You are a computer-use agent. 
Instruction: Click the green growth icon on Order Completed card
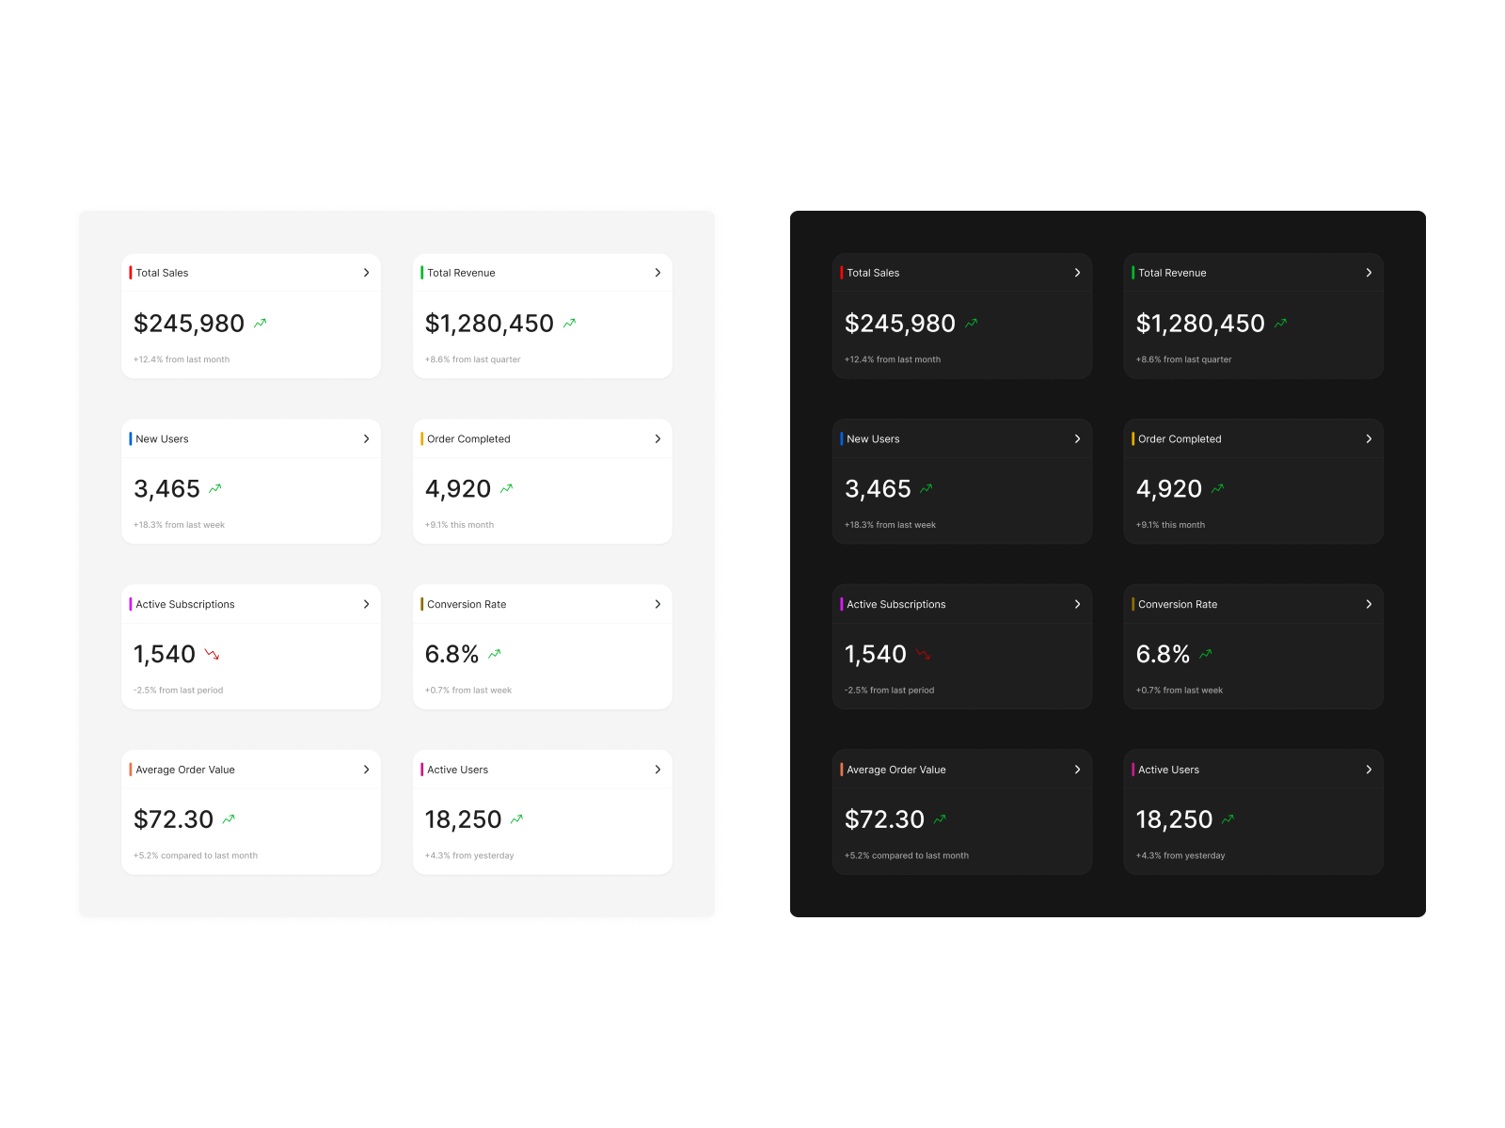click(x=505, y=488)
